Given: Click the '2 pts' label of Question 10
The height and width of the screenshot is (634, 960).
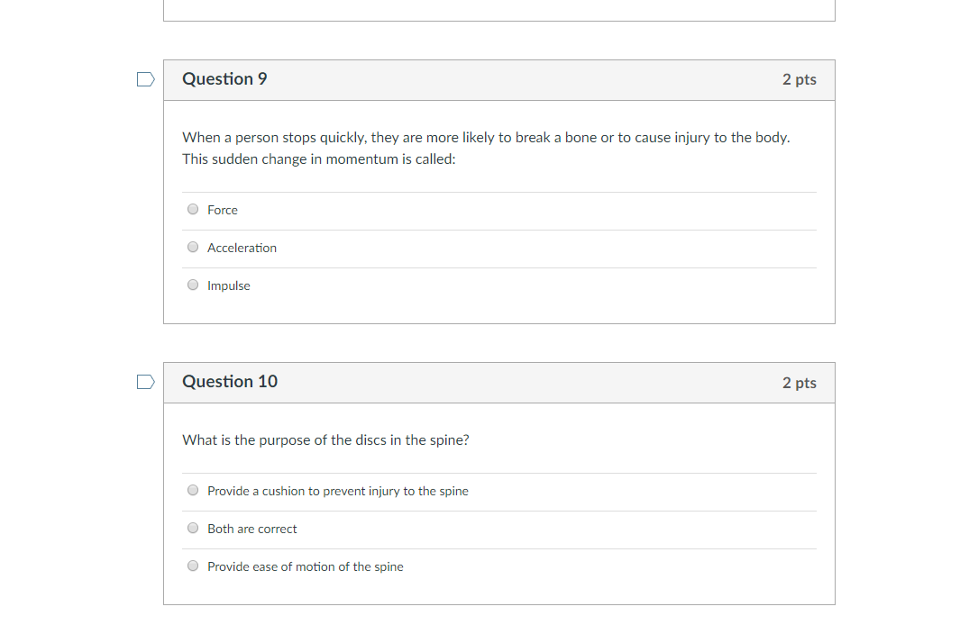Looking at the screenshot, I should [x=799, y=383].
